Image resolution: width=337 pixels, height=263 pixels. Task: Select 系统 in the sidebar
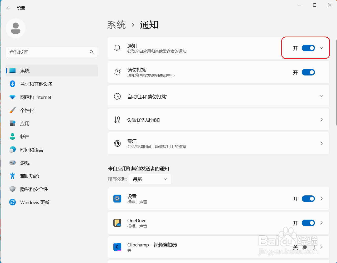[25, 70]
